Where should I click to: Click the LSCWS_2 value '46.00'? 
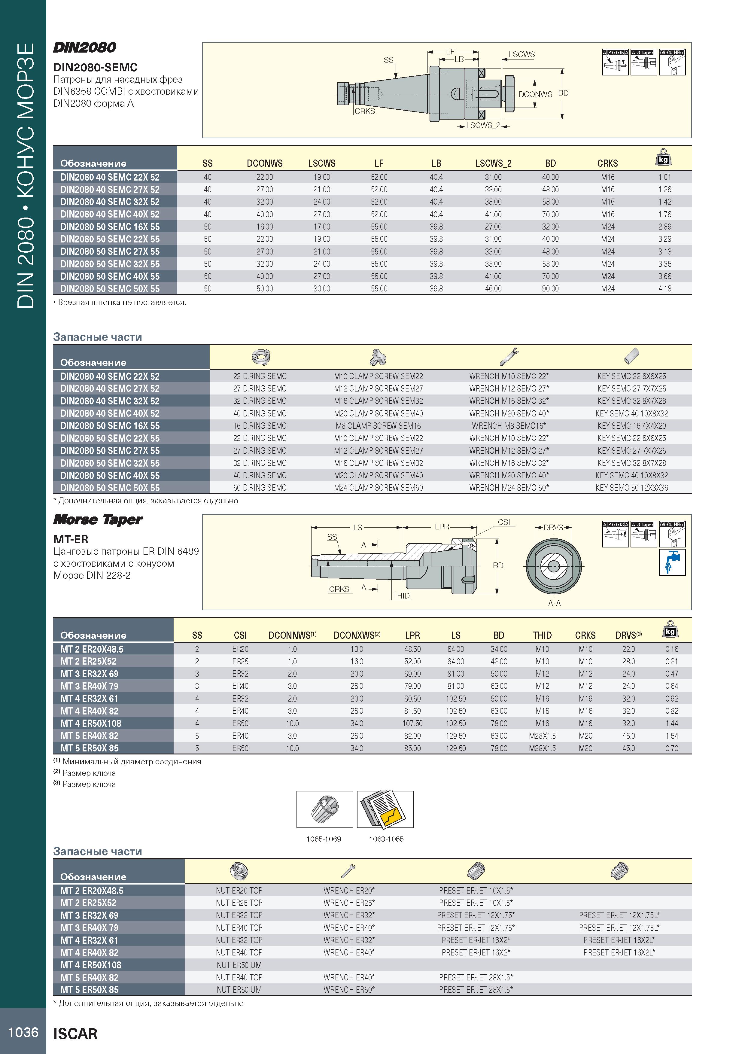[494, 289]
